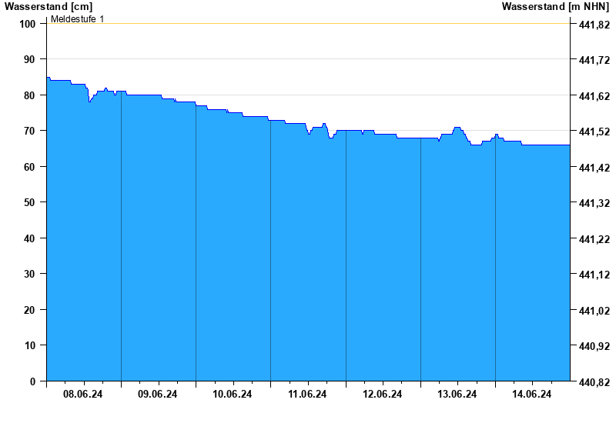Image resolution: width=616 pixels, height=423 pixels.
Task: Click the Meldestufe 1 label
Action: tap(78, 18)
